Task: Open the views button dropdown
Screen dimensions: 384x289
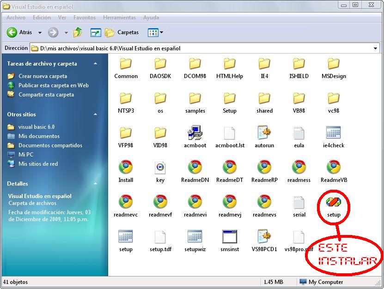Action: point(162,32)
